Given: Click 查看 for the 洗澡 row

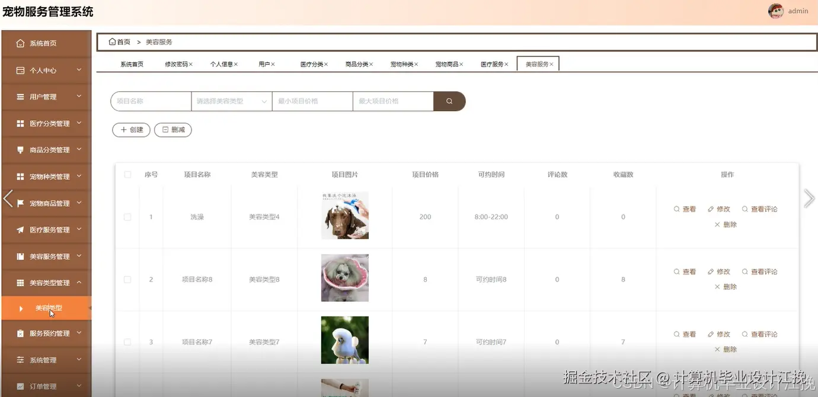Looking at the screenshot, I should pos(685,209).
